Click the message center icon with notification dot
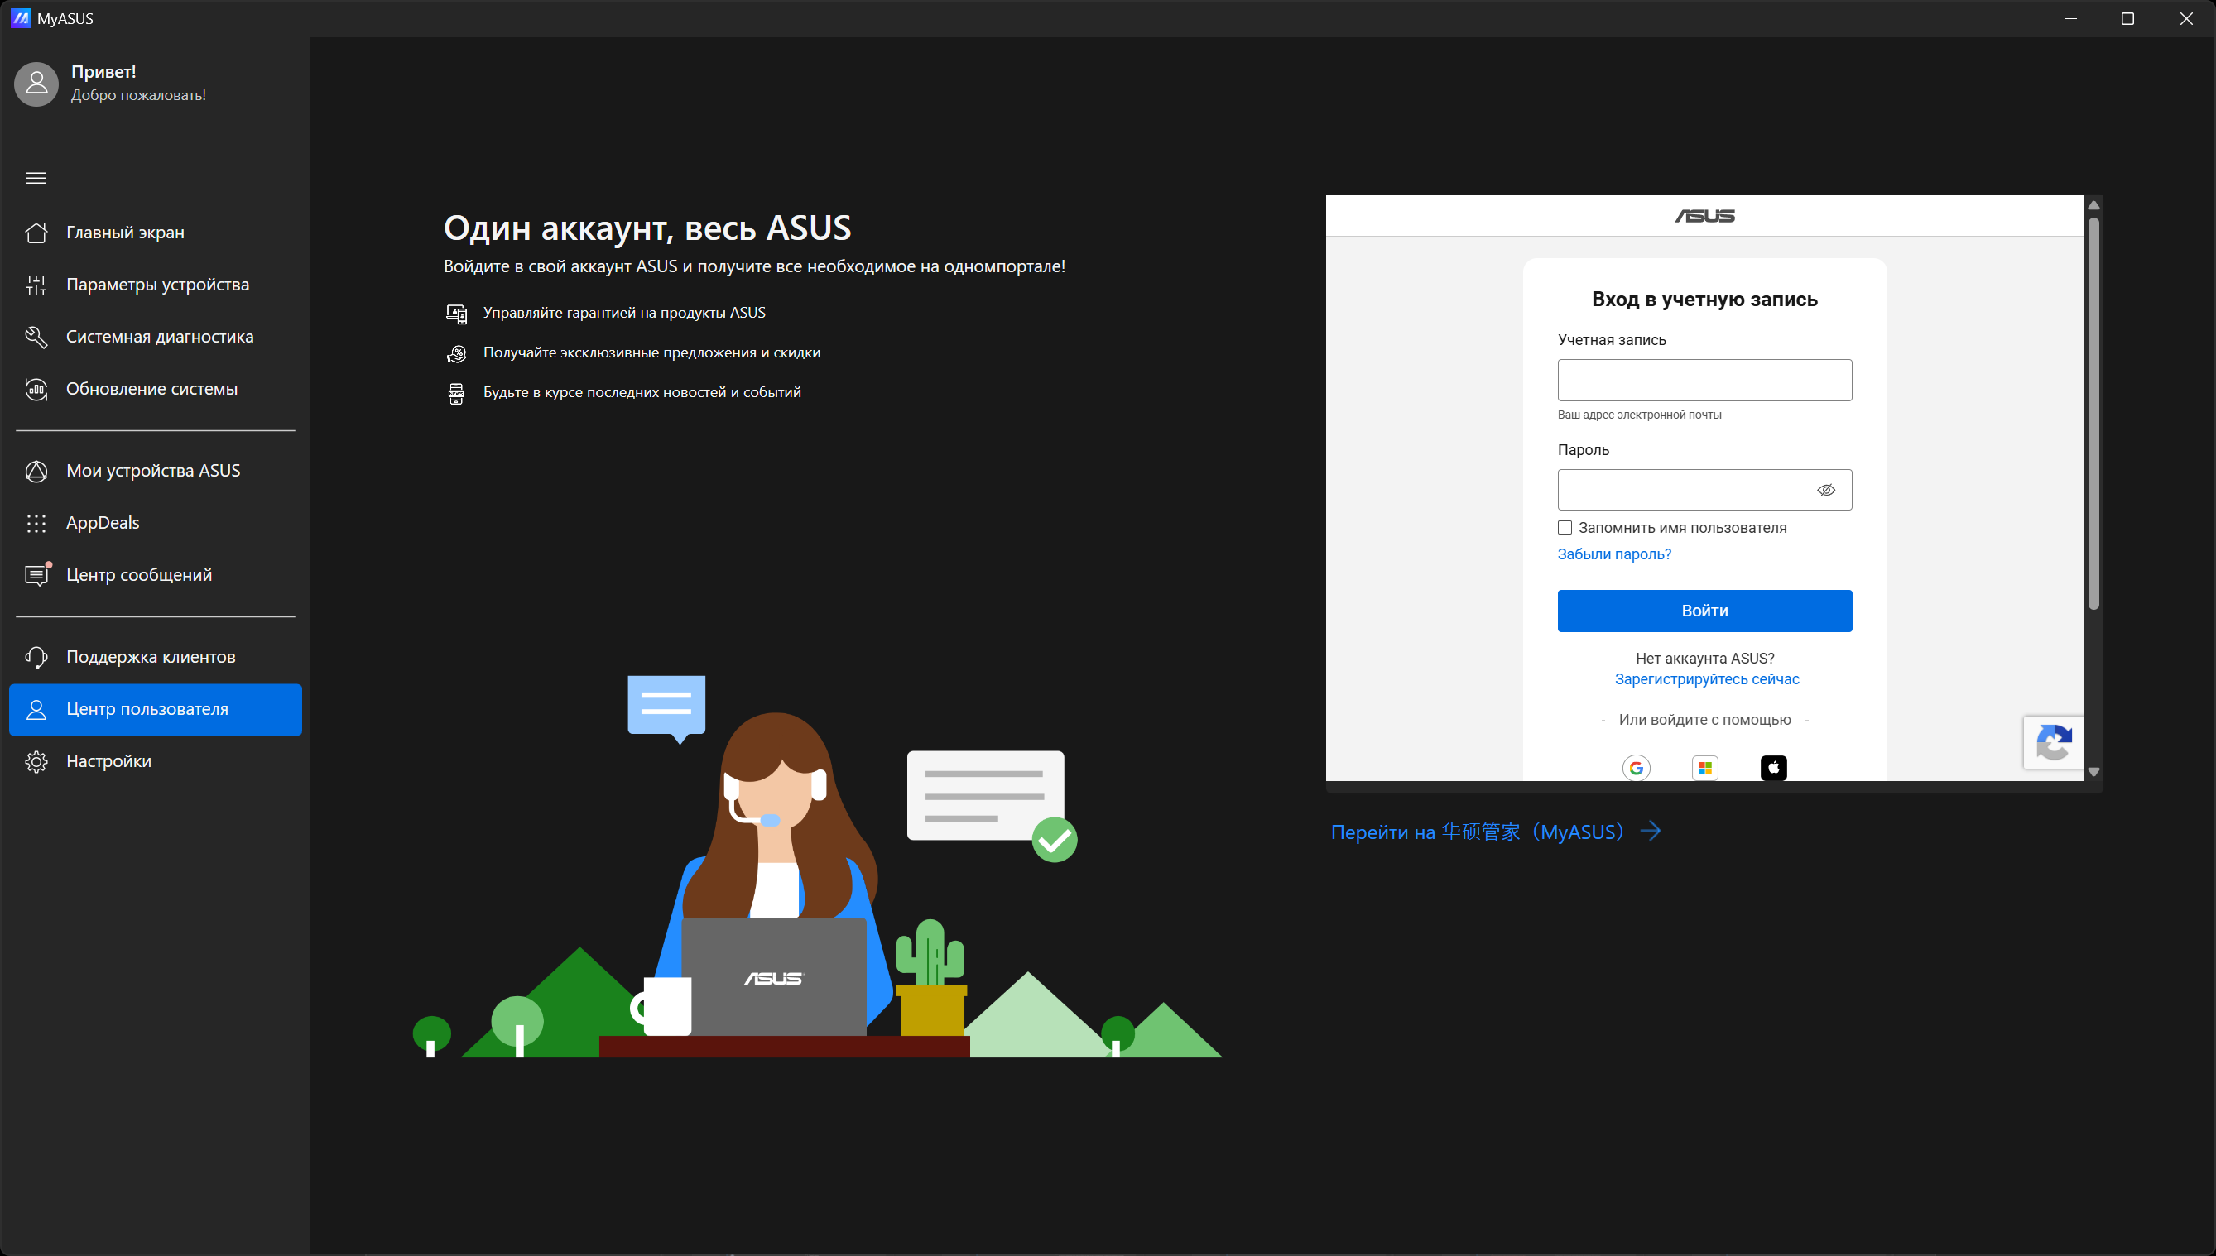2216x1256 pixels. (36, 574)
